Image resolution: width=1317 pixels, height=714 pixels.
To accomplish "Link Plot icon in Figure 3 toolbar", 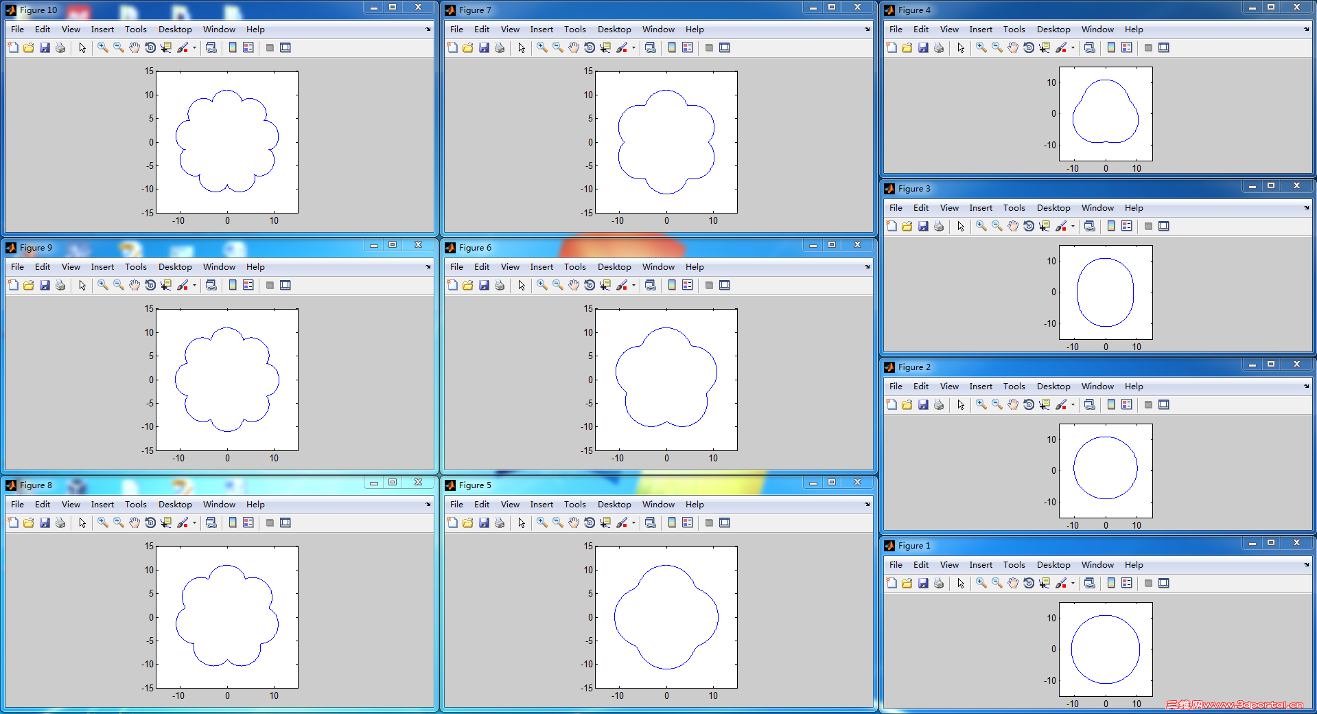I will pos(1090,226).
